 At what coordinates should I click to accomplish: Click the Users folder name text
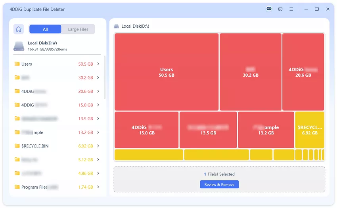pyautogui.click(x=27, y=64)
